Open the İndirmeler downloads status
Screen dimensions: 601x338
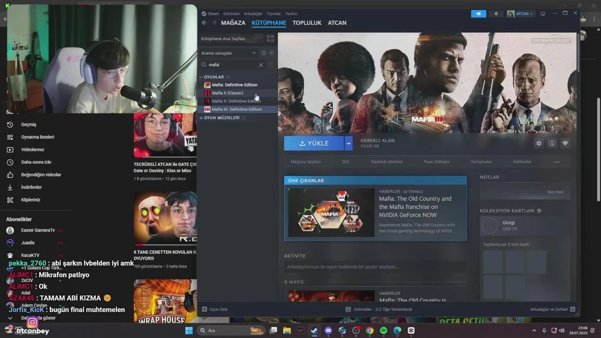point(379,309)
